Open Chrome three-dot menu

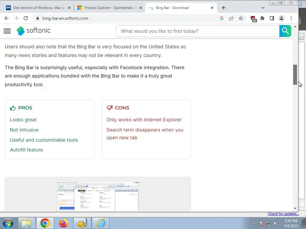(x=291, y=18)
